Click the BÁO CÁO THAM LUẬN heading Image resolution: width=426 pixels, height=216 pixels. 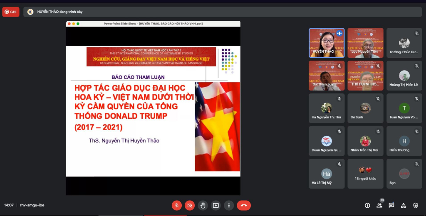coord(138,77)
